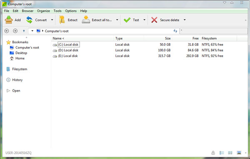Open the Browser menu

click(27, 11)
